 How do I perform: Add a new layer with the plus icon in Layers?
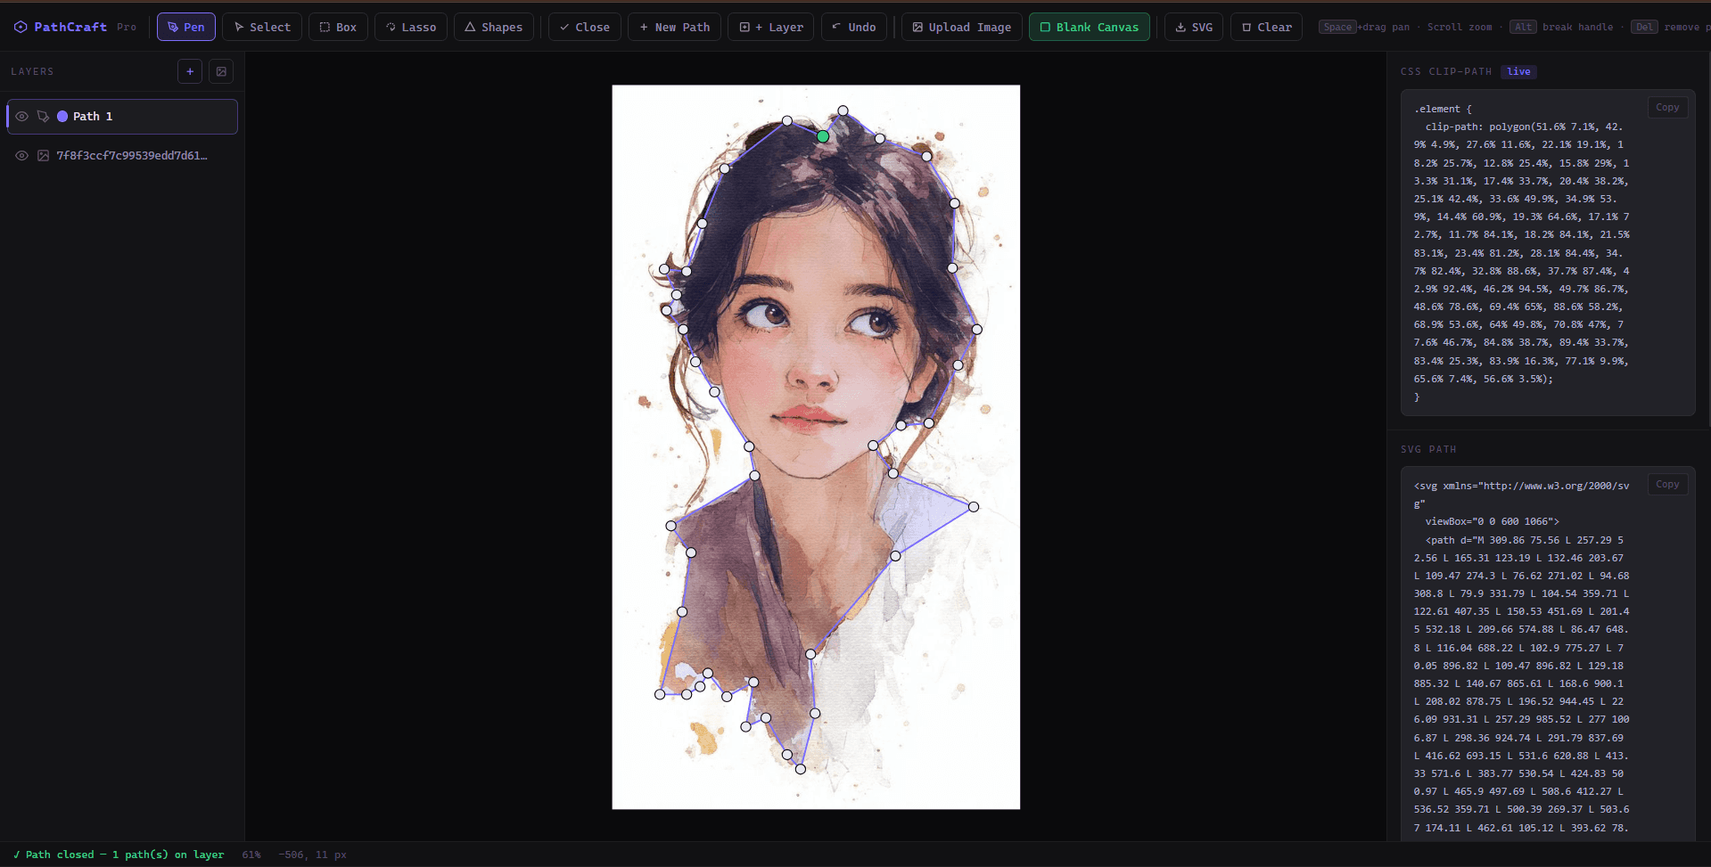point(190,71)
